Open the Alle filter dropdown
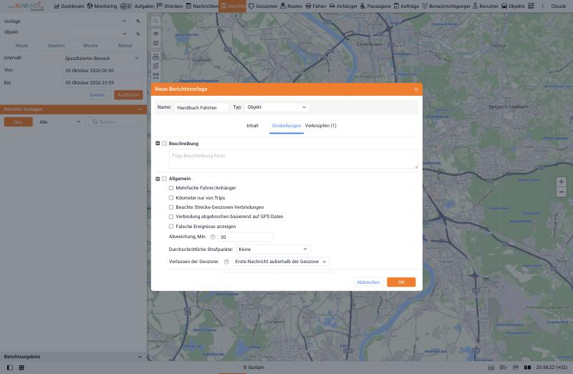573x374 pixels. 60,122
